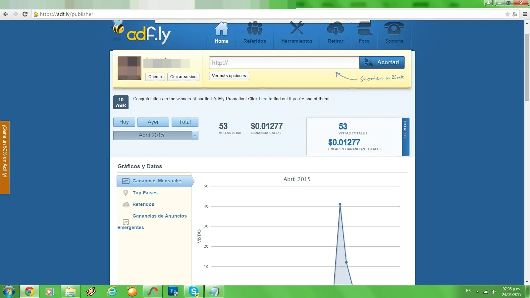Open Google Chrome from the taskbar
The image size is (530, 298).
coord(29,292)
